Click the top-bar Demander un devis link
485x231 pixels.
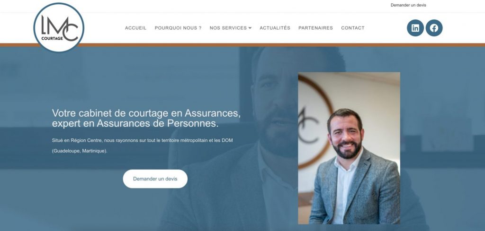(408, 5)
